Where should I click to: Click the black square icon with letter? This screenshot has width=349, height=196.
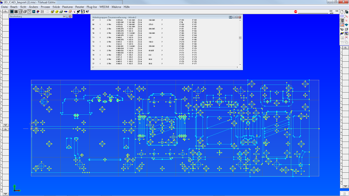pyautogui.click(x=16, y=12)
